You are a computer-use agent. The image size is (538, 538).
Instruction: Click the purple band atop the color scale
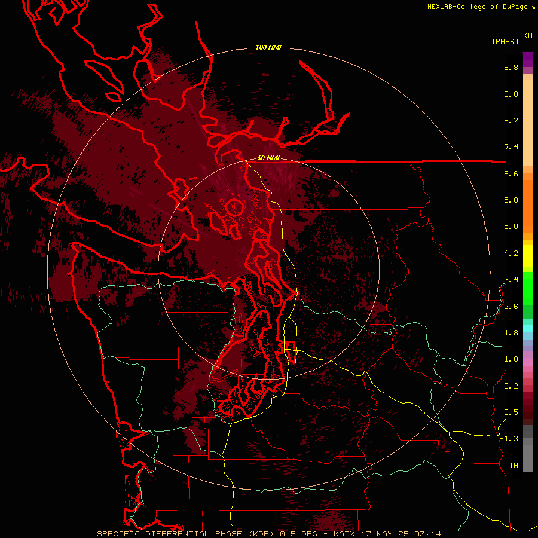point(528,60)
